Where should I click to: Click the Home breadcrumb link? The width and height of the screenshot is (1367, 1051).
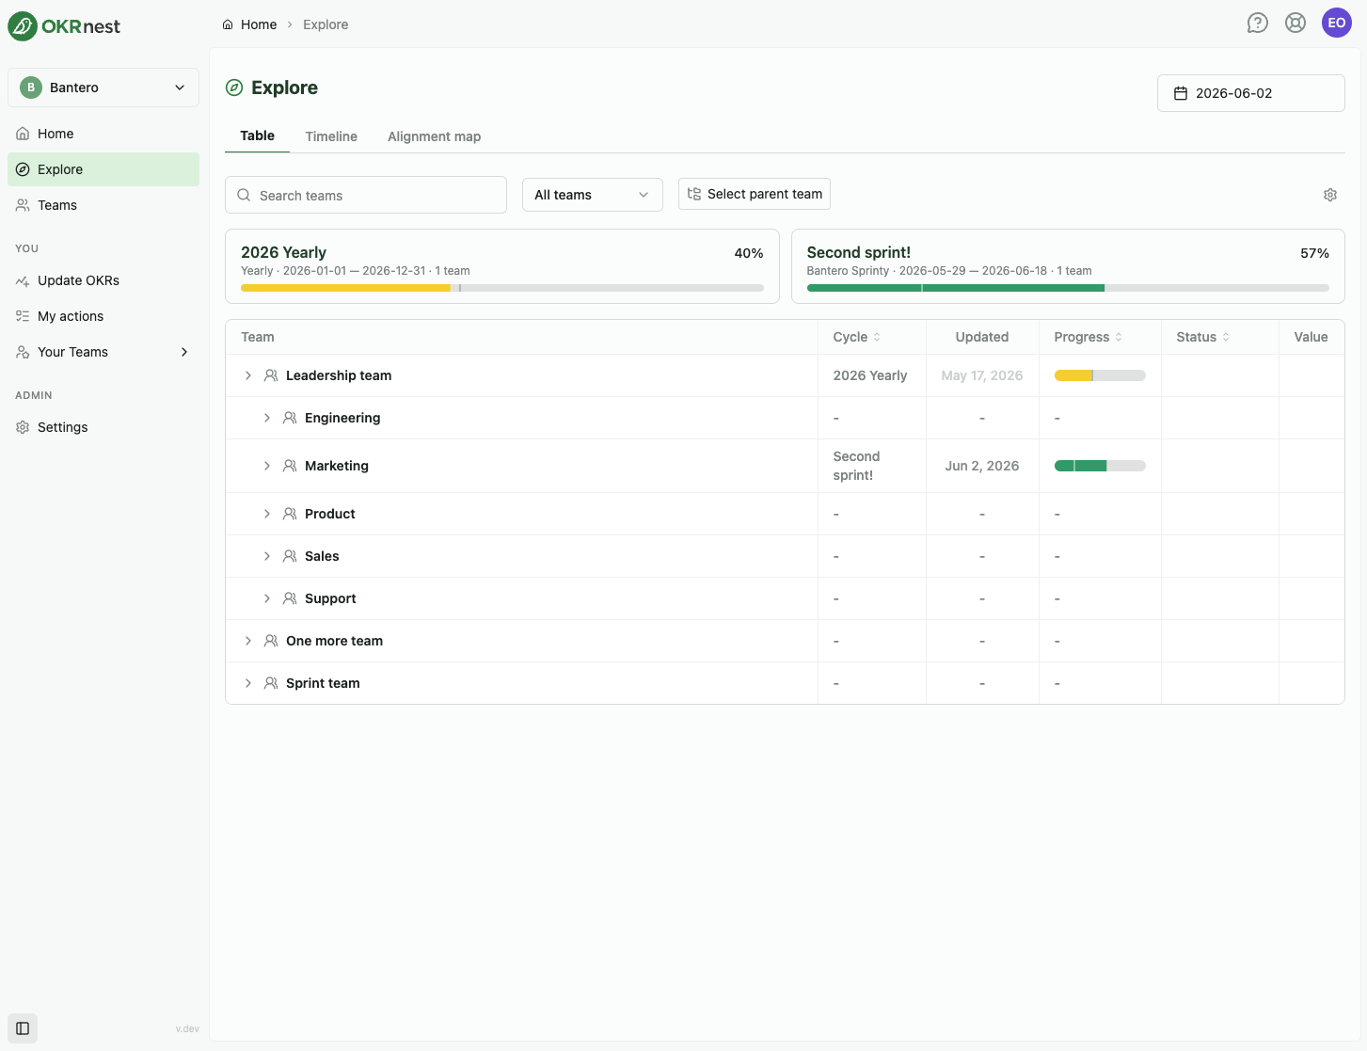[259, 24]
